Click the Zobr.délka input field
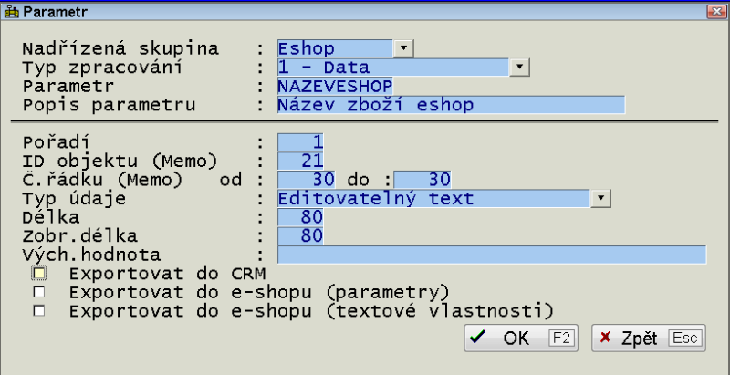730x375 pixels. 300,235
